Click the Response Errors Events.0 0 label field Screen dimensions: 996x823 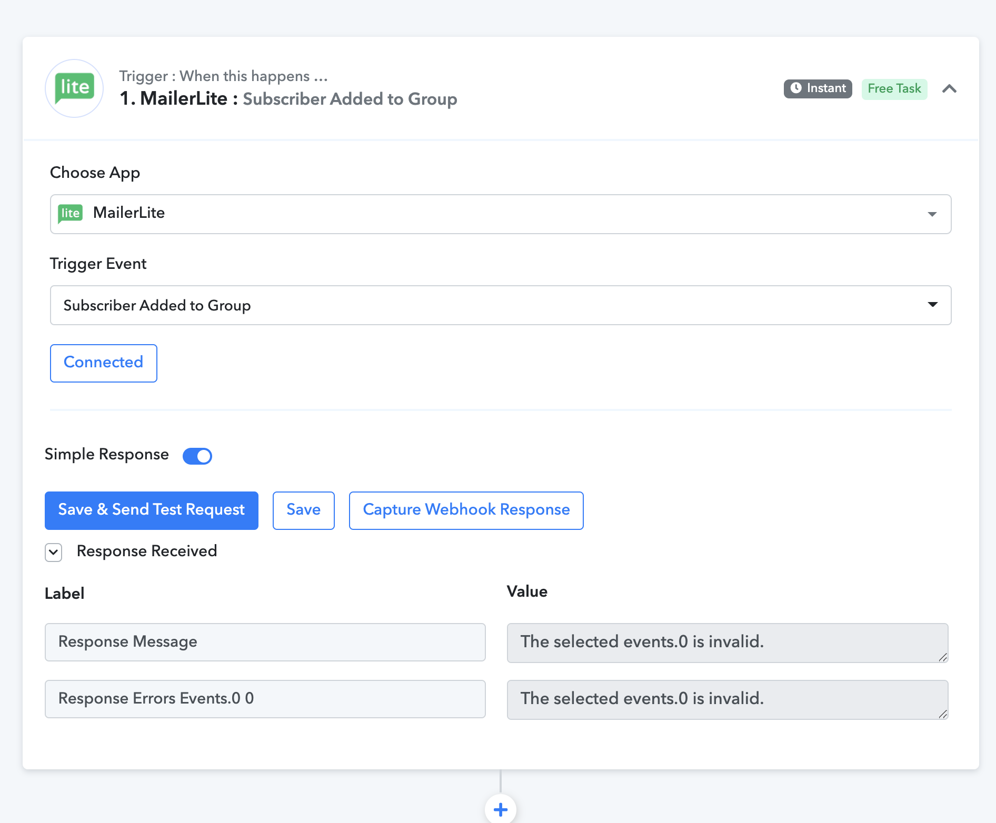click(x=265, y=699)
